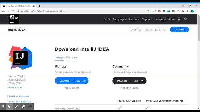Click the 'Free, open-source' text
Viewport: 200px width, 112px height.
[x=129, y=88]
